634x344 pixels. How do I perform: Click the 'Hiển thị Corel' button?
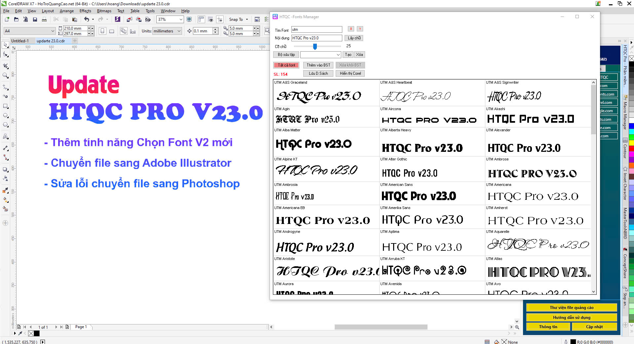350,73
